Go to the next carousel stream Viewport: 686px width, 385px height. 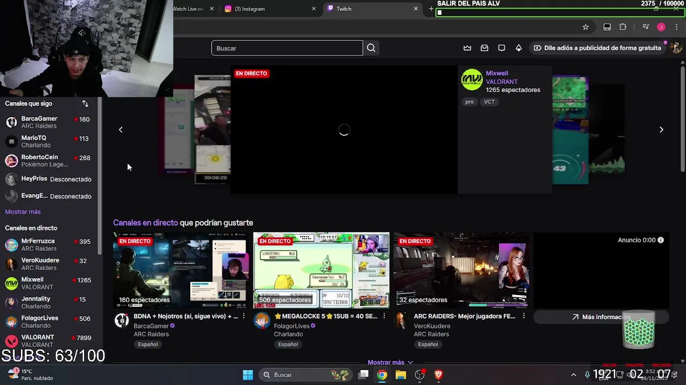[x=661, y=129]
